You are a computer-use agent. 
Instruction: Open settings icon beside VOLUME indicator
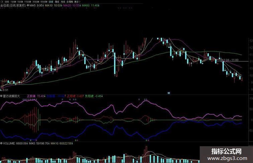click(x=1, y=143)
